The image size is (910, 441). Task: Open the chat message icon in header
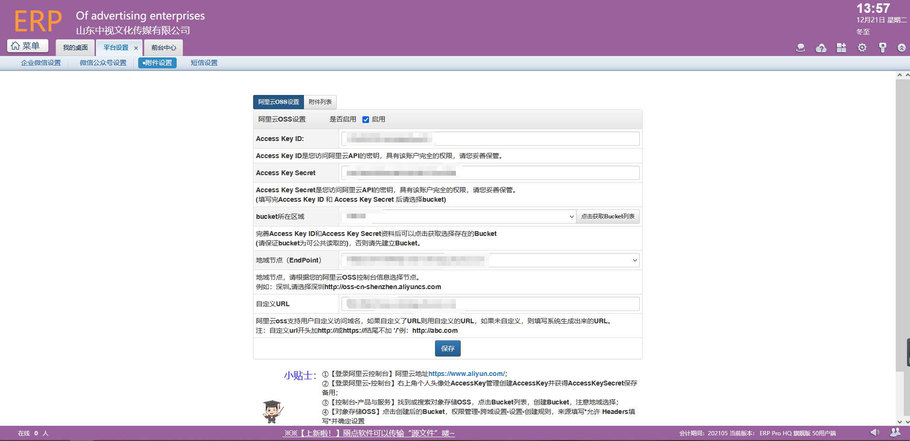tap(800, 47)
